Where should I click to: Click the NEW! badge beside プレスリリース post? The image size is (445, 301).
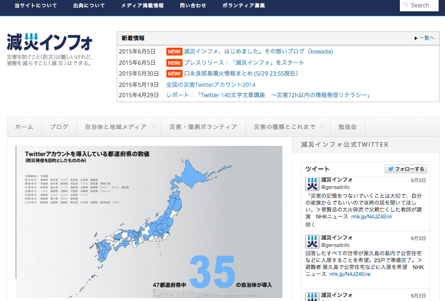click(x=174, y=62)
